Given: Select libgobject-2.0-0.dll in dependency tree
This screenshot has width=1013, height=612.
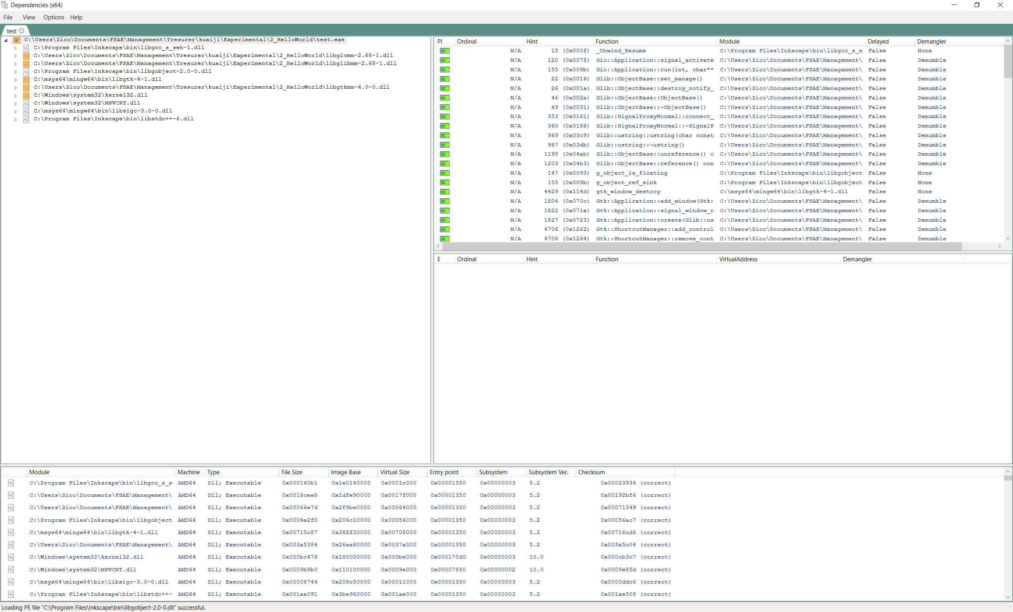Looking at the screenshot, I should [x=122, y=71].
